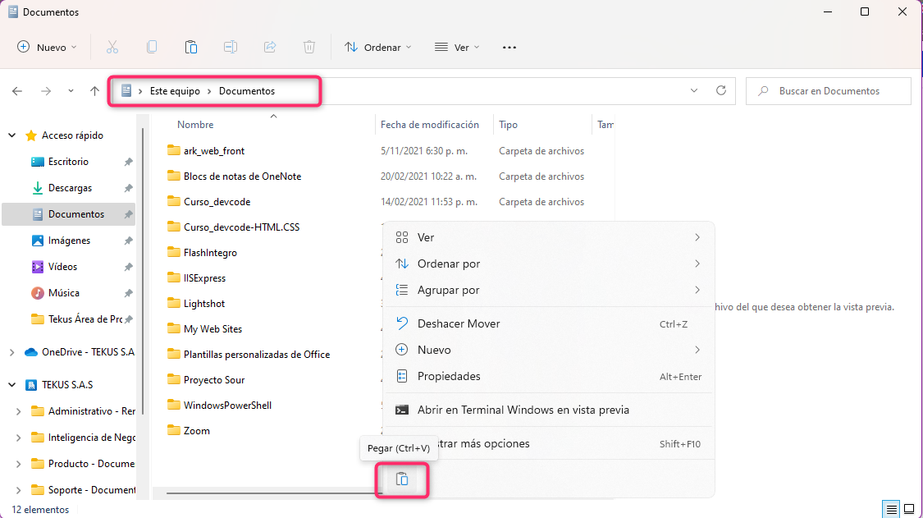Select the Proyecto Sour folder
This screenshot has width=923, height=518.
(214, 380)
